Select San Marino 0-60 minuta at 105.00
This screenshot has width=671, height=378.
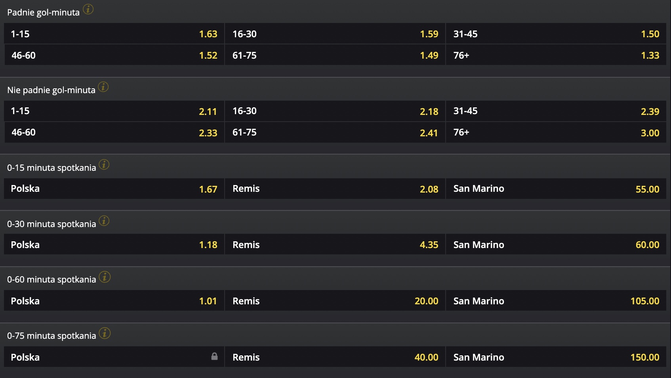556,301
